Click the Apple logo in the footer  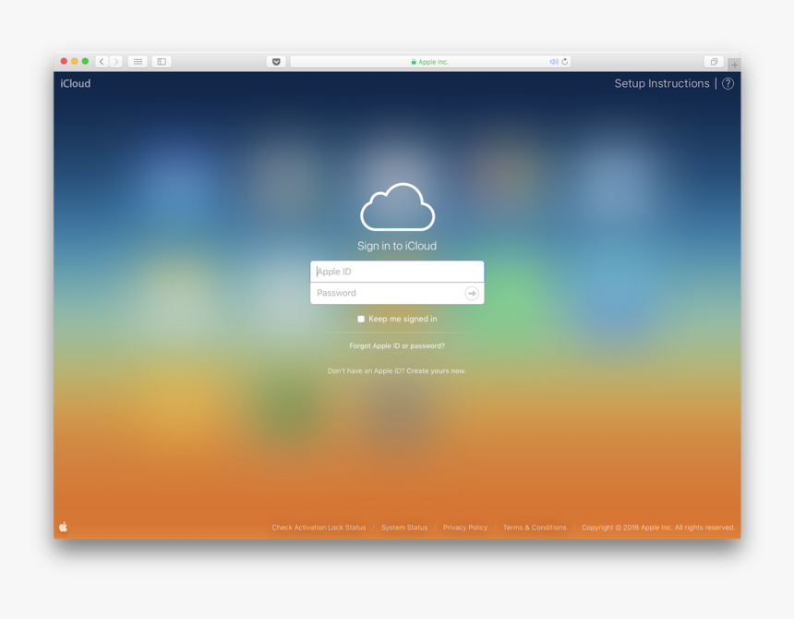click(63, 527)
